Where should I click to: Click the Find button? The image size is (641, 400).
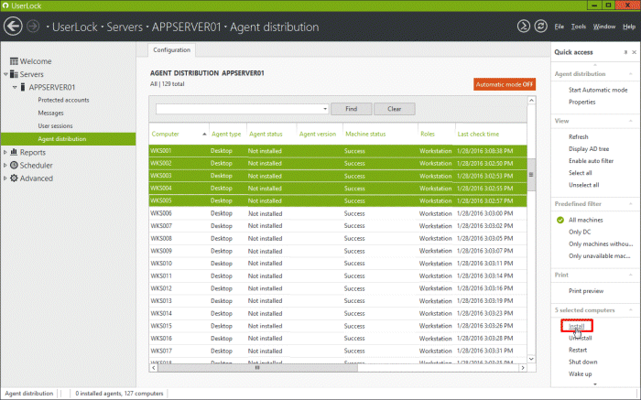350,109
